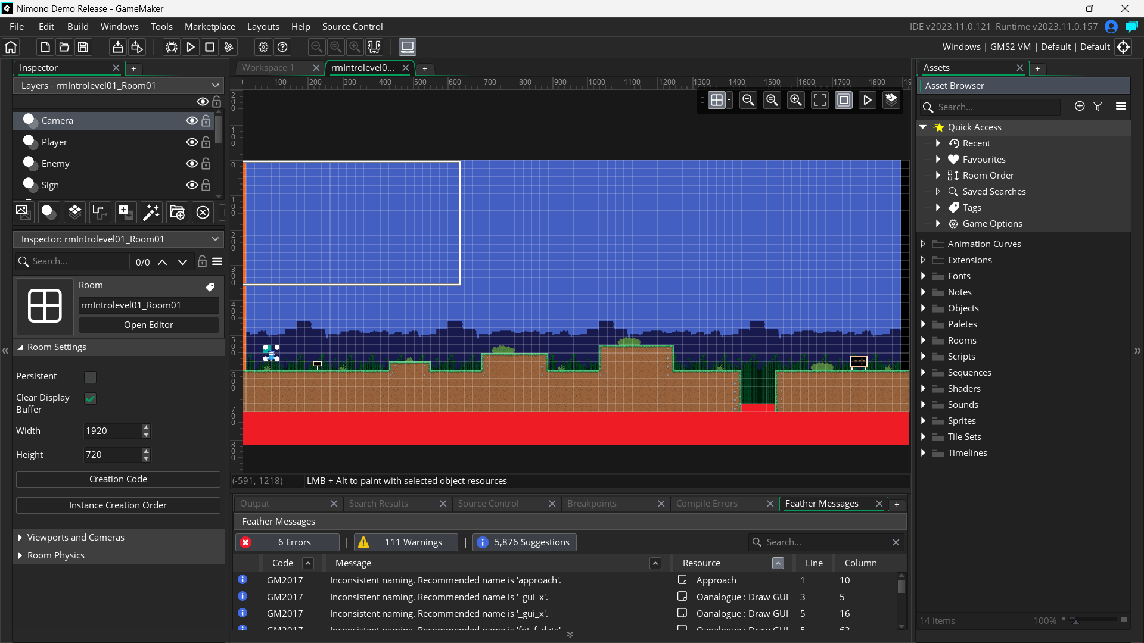
Task: Click the Clean brush icon
Action: pyautogui.click(x=229, y=47)
